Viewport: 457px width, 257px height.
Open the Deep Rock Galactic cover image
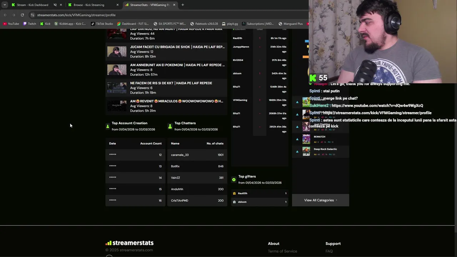(306, 152)
